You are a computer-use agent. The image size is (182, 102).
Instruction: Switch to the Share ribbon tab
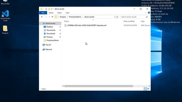pyautogui.click(x=59, y=13)
